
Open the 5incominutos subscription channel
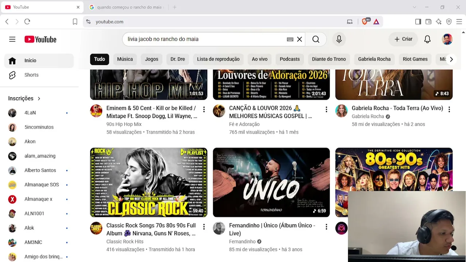point(39,127)
